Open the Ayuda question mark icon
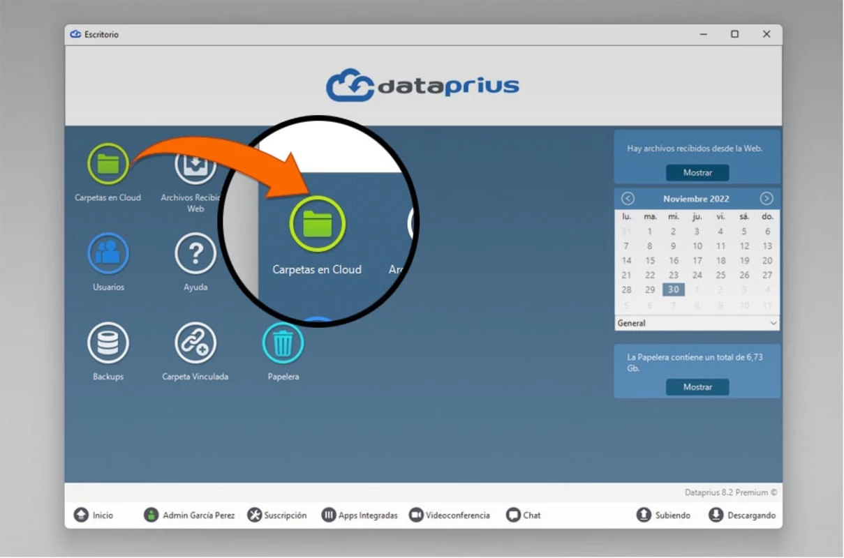The image size is (844, 558). pyautogui.click(x=195, y=253)
